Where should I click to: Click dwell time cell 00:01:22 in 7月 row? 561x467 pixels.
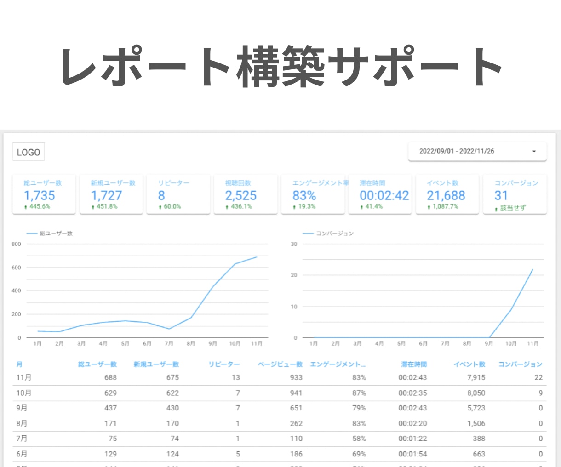412,439
